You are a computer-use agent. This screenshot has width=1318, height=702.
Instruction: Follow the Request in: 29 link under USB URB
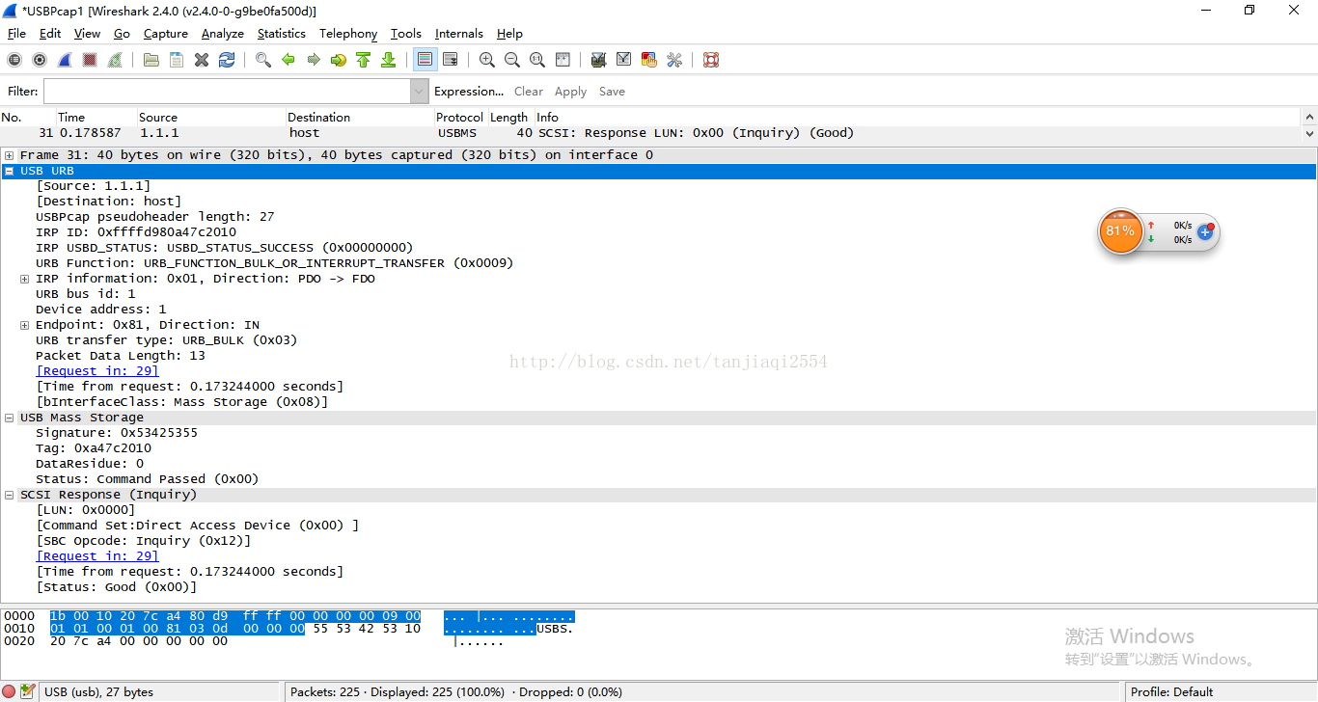pos(97,371)
